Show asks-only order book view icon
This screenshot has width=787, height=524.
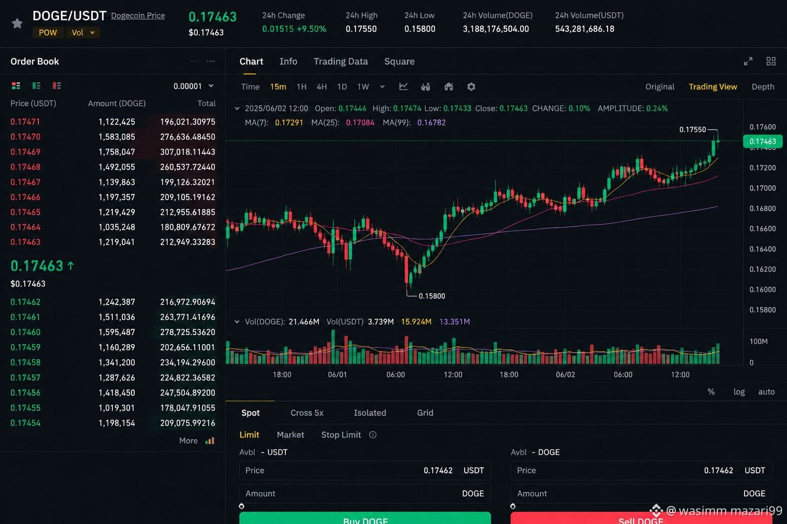point(57,86)
